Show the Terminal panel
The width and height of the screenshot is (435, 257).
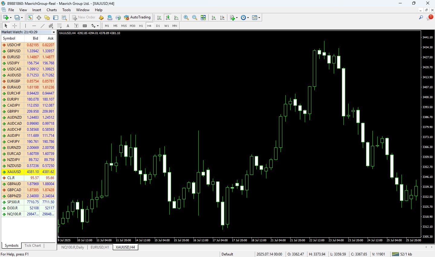56,18
